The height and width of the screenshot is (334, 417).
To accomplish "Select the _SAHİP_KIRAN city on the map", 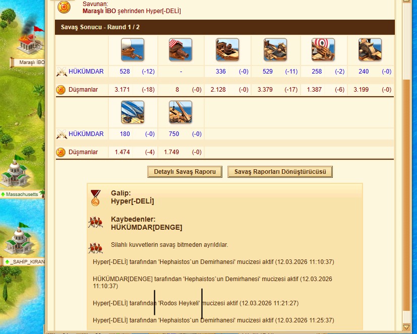I will [19, 239].
